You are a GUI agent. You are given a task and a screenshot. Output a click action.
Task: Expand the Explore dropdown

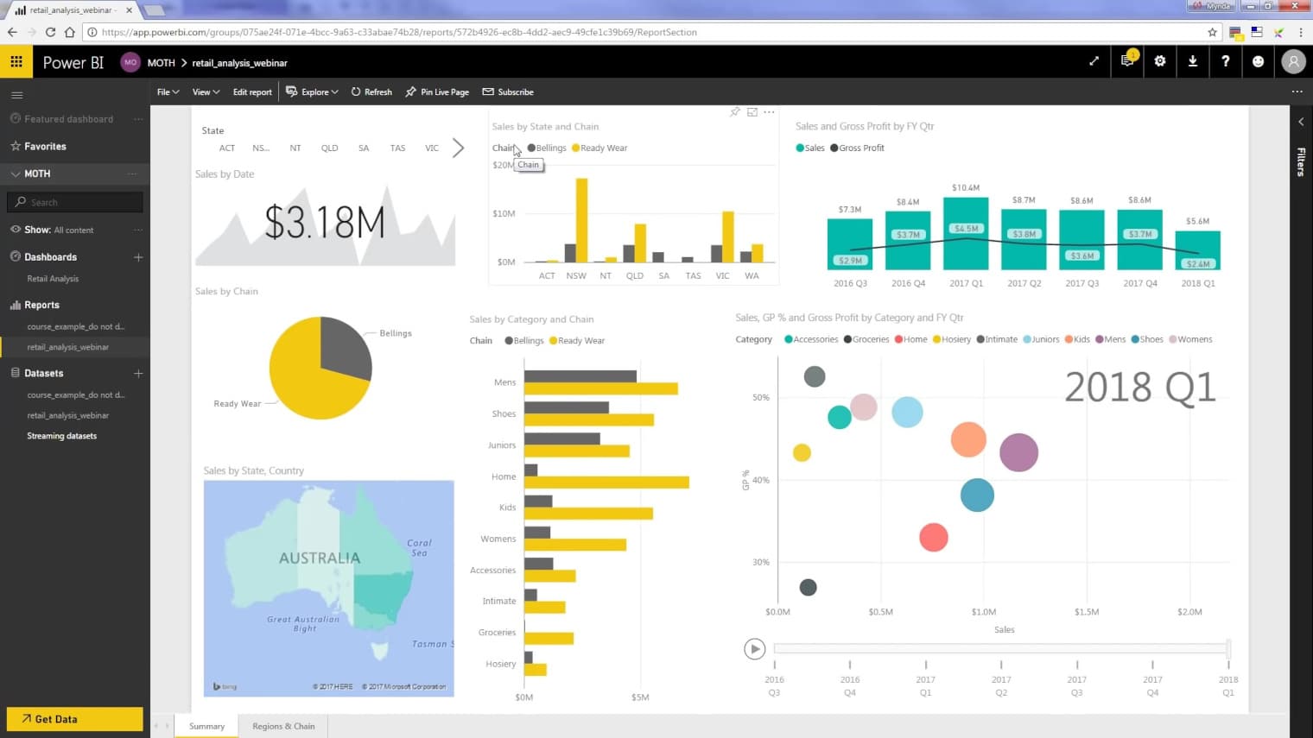(x=312, y=91)
